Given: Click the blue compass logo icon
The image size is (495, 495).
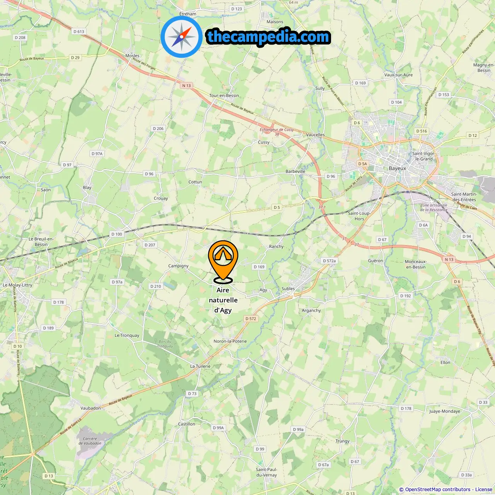Looking at the screenshot, I should 181,37.
